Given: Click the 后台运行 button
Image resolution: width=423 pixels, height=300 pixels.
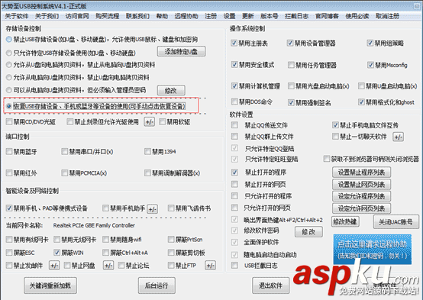Looking at the screenshot, I should pos(157,285).
